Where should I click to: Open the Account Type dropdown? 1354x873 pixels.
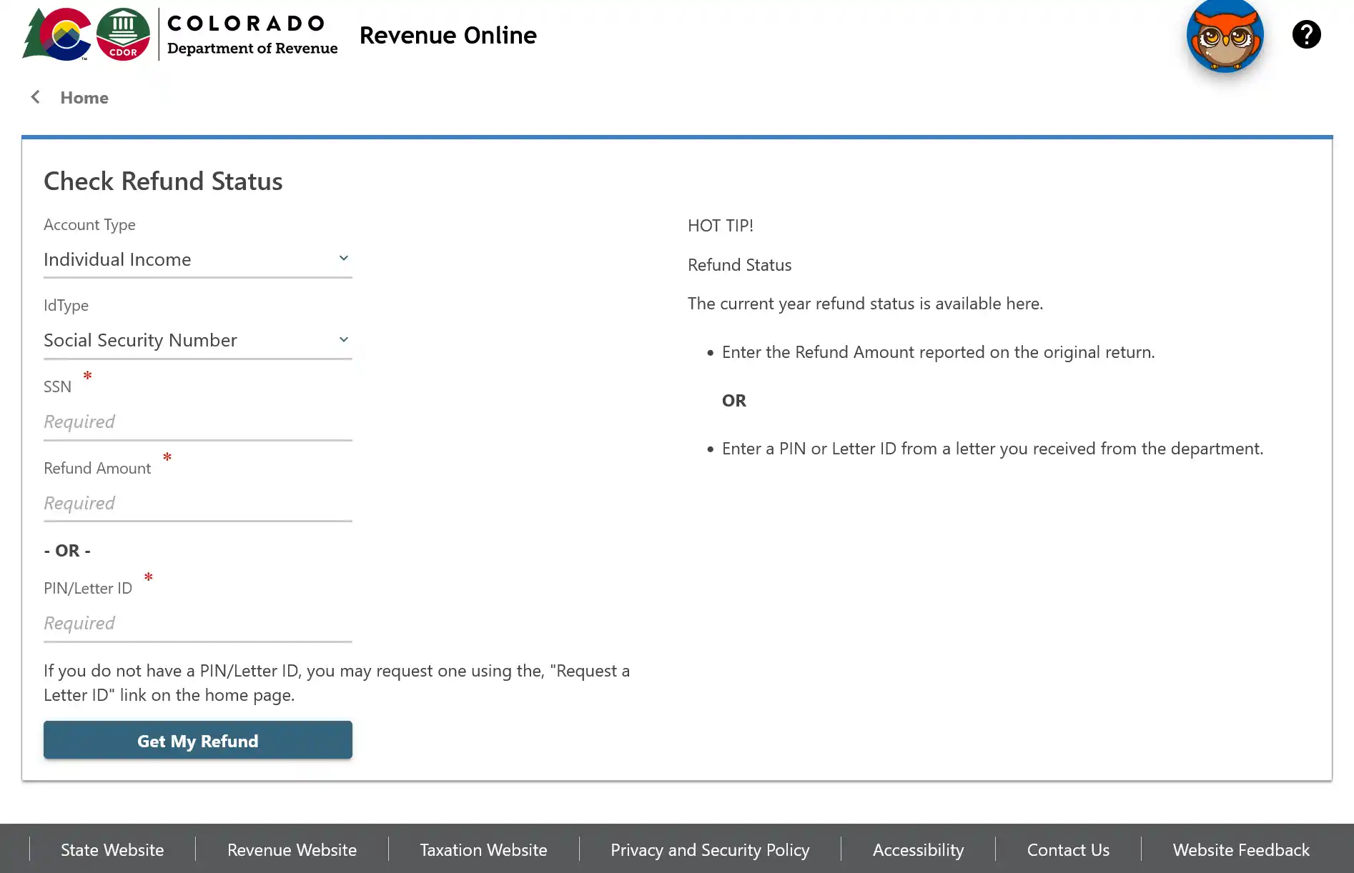(x=197, y=259)
